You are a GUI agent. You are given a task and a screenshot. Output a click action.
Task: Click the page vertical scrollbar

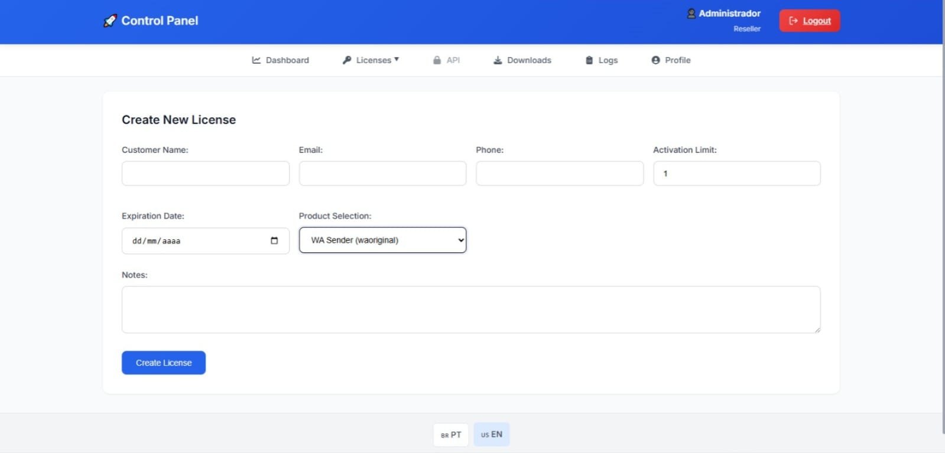click(x=943, y=236)
